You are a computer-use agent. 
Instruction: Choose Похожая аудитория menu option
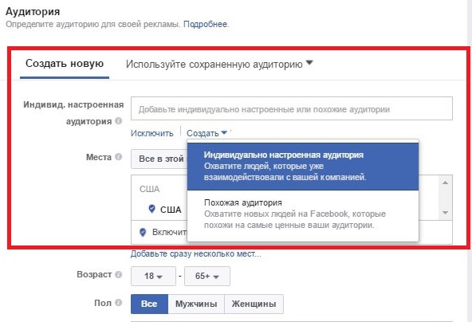303,214
